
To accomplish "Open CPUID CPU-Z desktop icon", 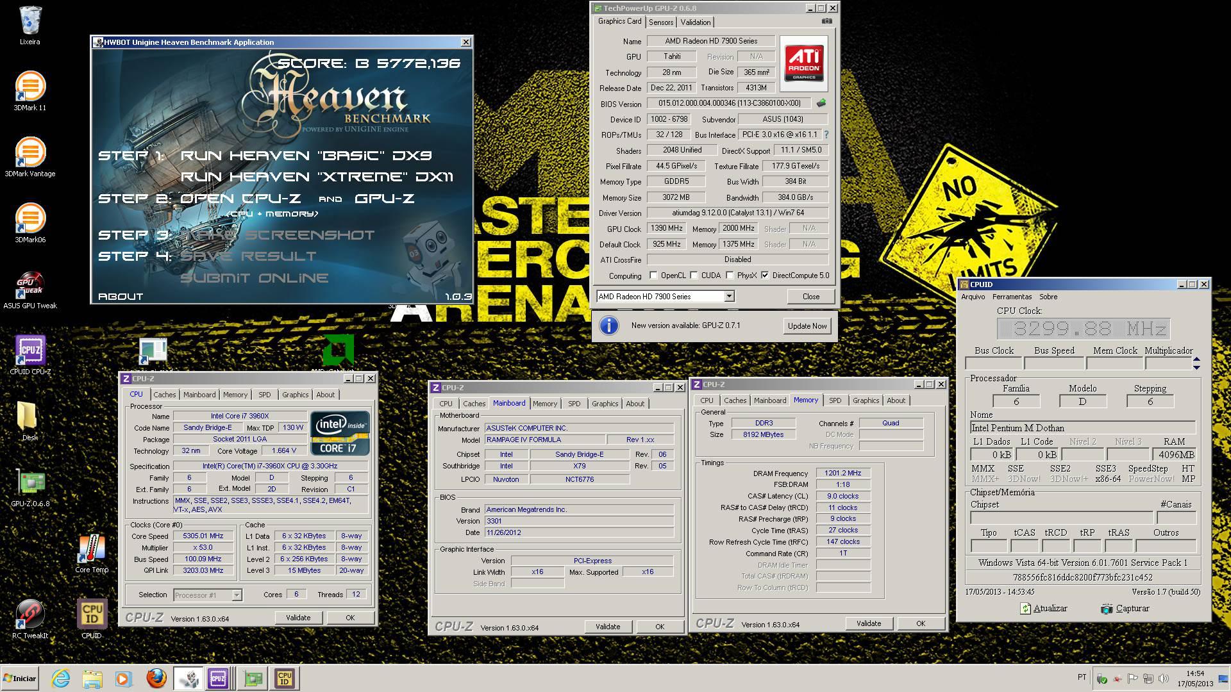I will [x=30, y=356].
